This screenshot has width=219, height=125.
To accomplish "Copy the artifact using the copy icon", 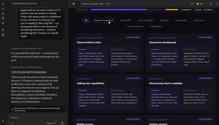I will (192, 4).
